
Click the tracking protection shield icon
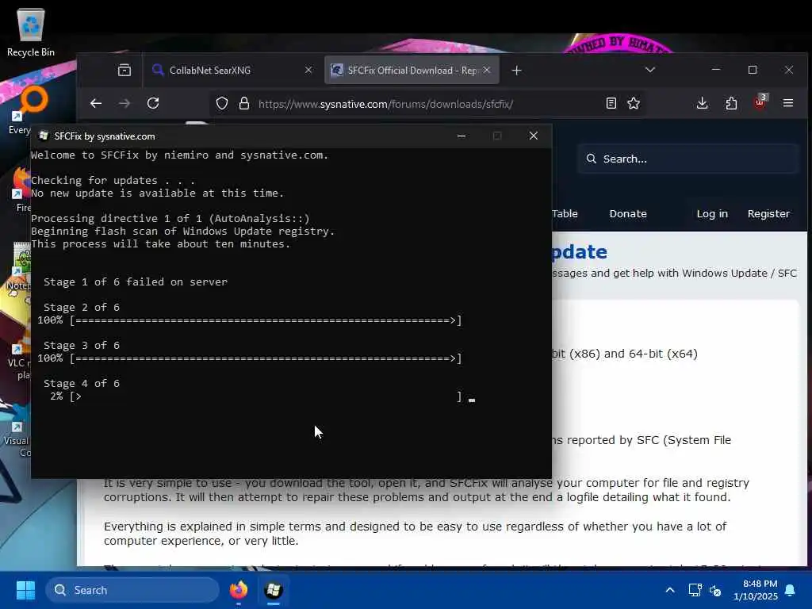222,104
